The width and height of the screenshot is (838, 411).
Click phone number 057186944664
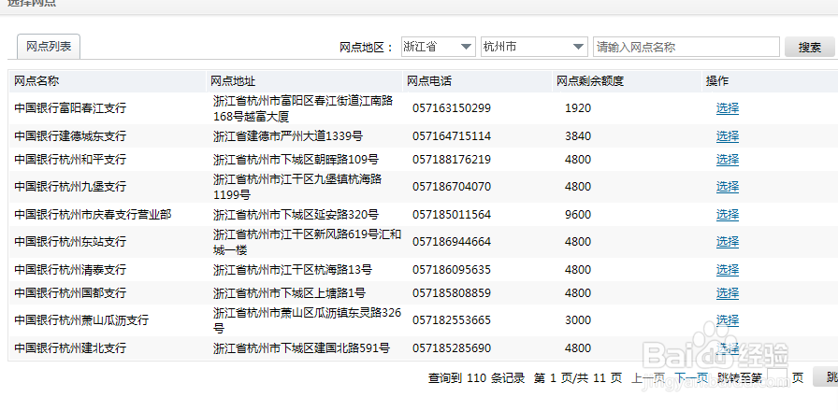pyautogui.click(x=452, y=241)
